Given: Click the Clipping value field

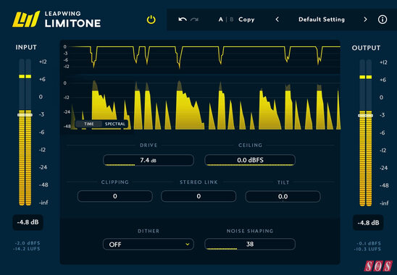Looking at the screenshot, I should click(115, 196).
